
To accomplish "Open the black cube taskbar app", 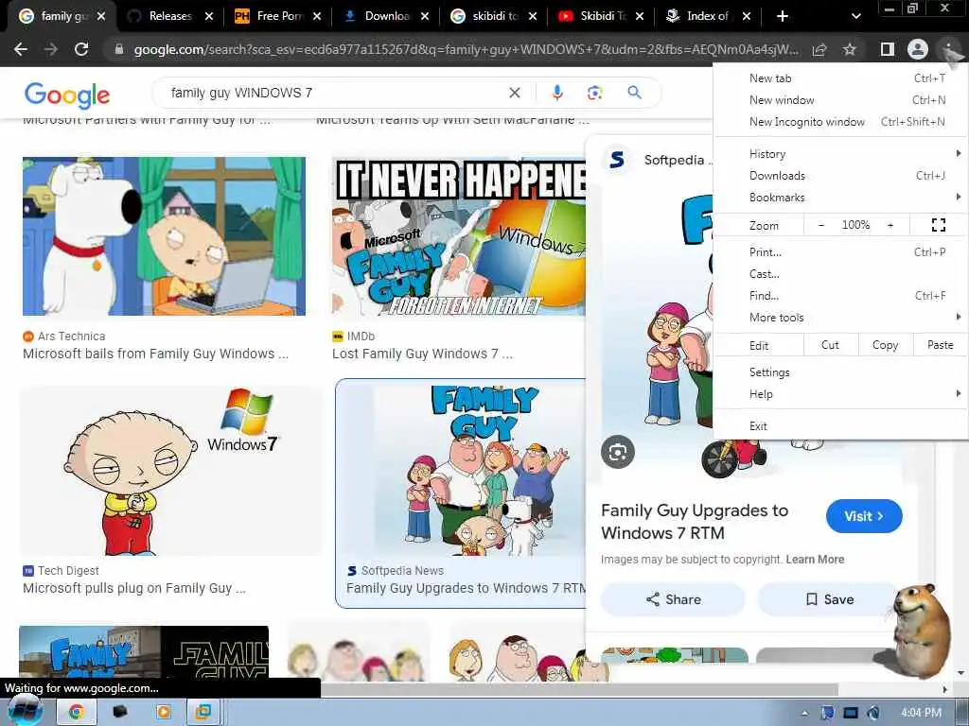I will click(120, 712).
